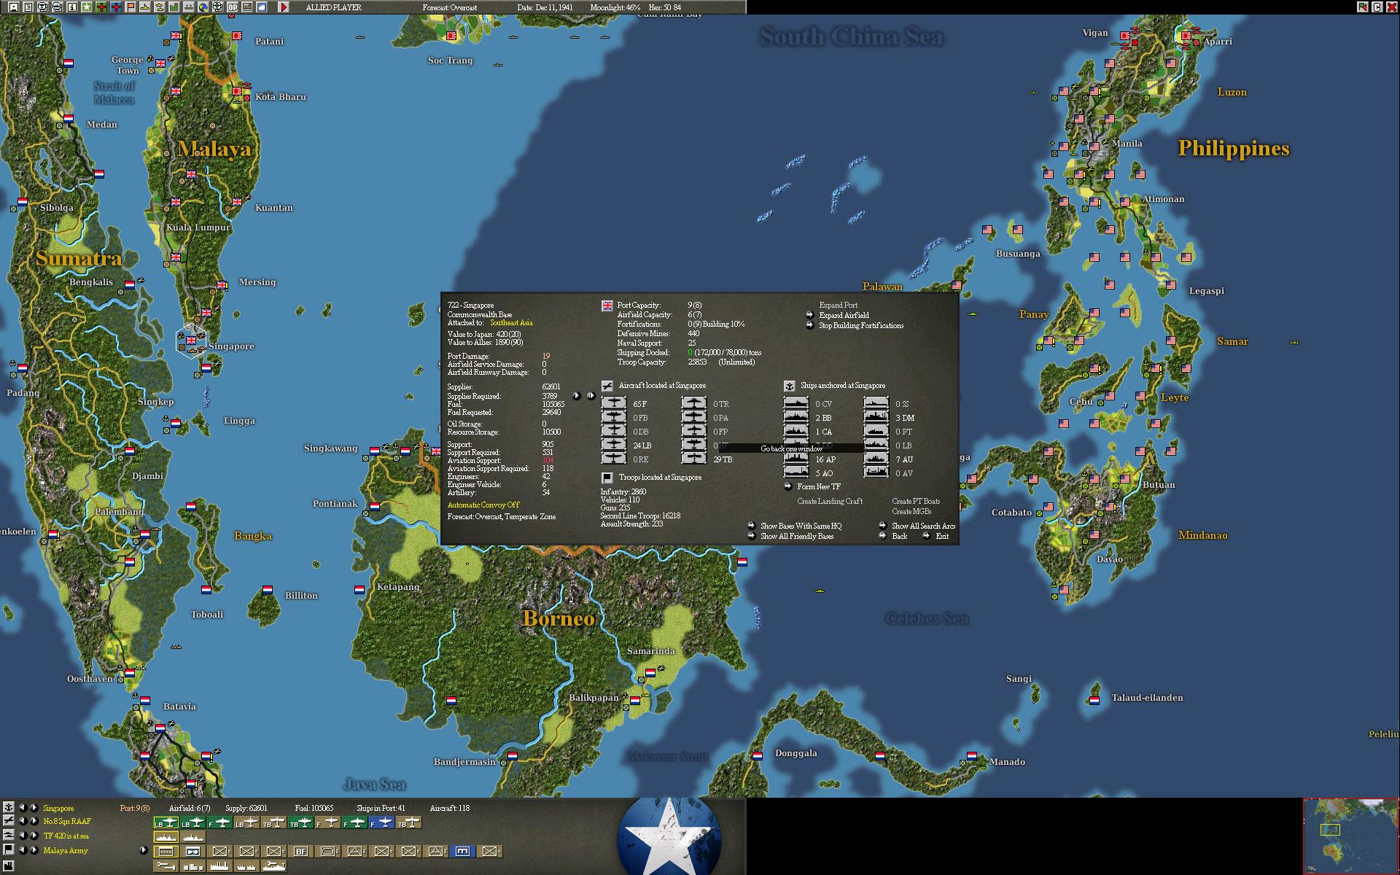Select Show Bases With Same HQ
Screen dimensions: 1400x875
(x=800, y=526)
